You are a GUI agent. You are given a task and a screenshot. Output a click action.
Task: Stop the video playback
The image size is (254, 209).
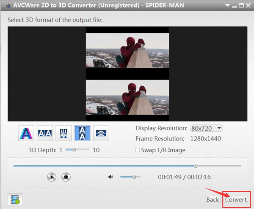pyautogui.click(x=66, y=177)
